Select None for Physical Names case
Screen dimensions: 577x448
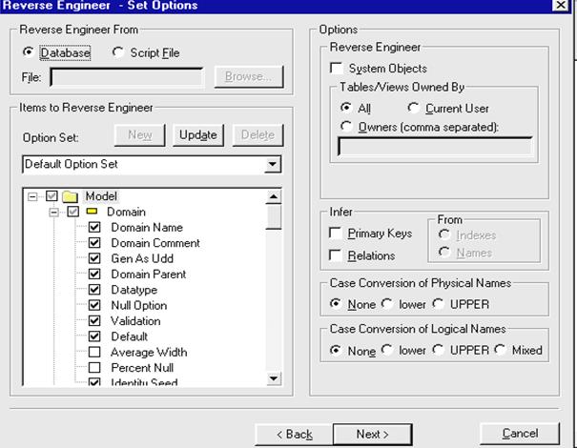tap(336, 304)
